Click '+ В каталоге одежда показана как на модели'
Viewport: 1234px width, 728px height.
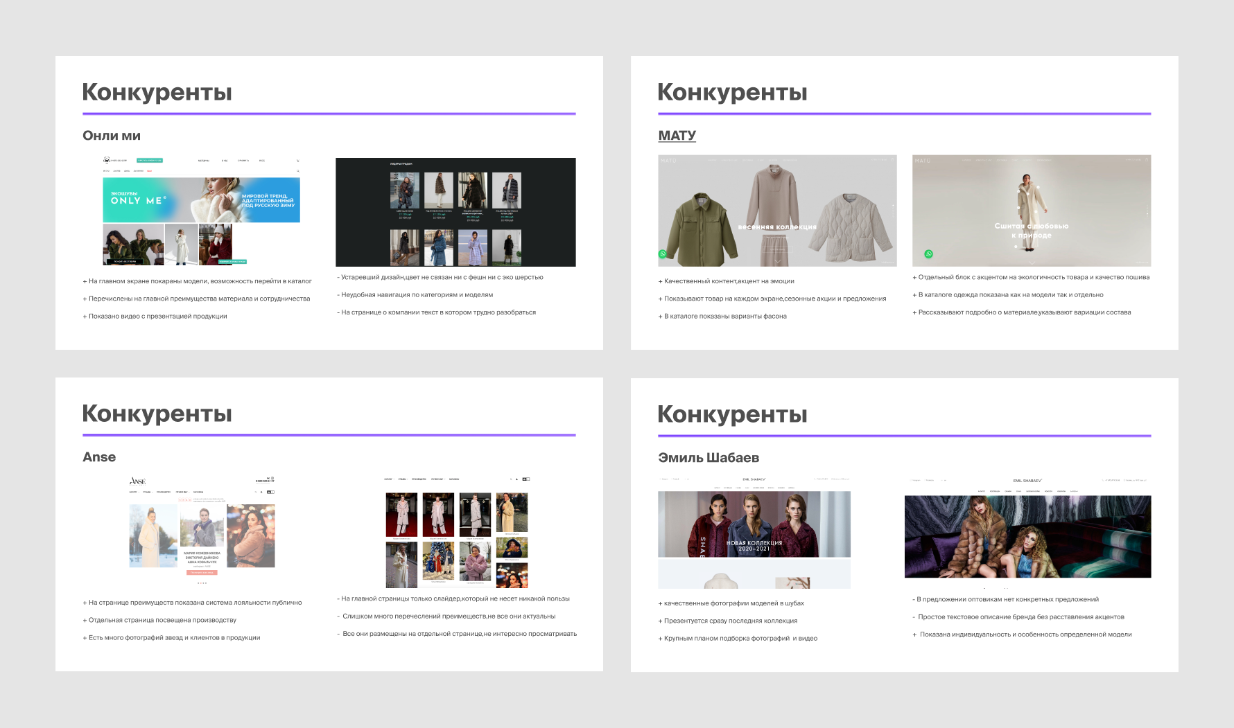click(1008, 294)
